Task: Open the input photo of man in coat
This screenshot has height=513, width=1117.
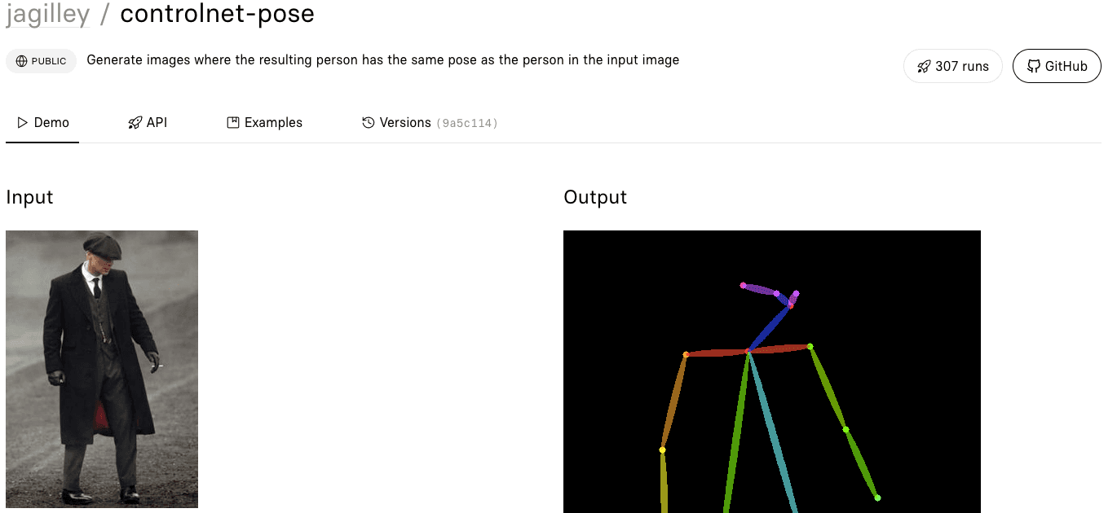Action: click(102, 369)
